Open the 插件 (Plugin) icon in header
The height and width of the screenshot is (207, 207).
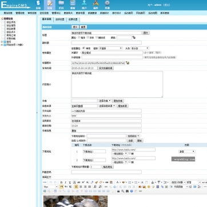95,5
